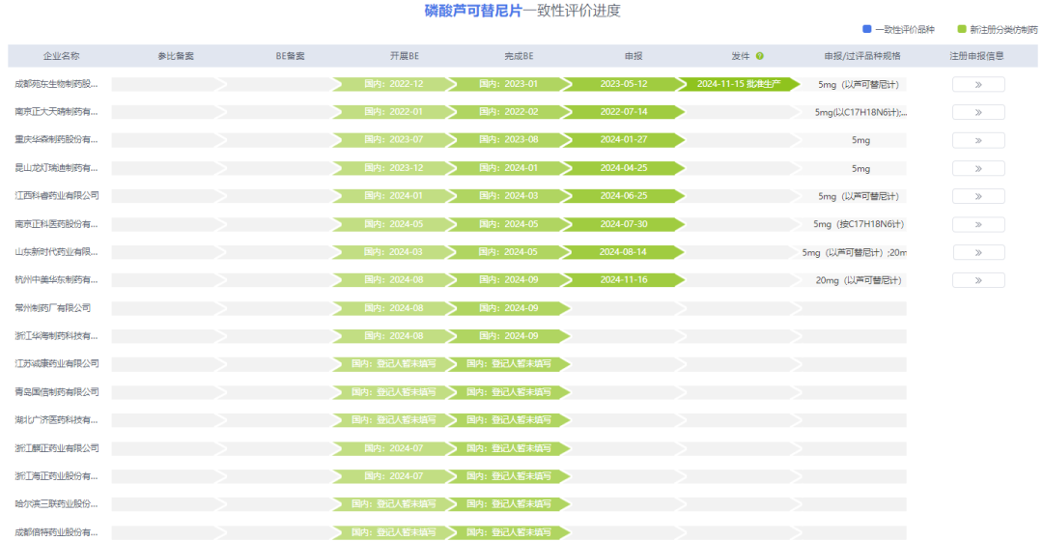
Task: Expand registration info for 杭州中美华东制药 row
Action: 977,280
